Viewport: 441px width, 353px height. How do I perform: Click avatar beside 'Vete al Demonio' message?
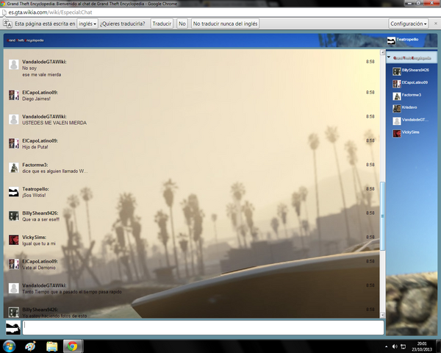point(14,264)
